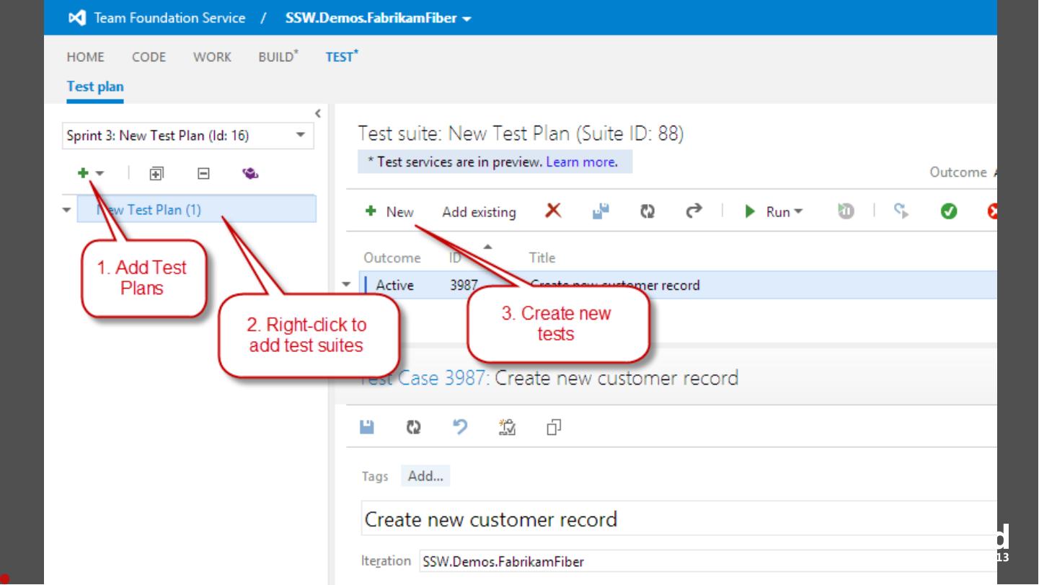The image size is (1039, 585).
Task: Click the red X delete icon in suite toolbar
Action: pos(553,211)
